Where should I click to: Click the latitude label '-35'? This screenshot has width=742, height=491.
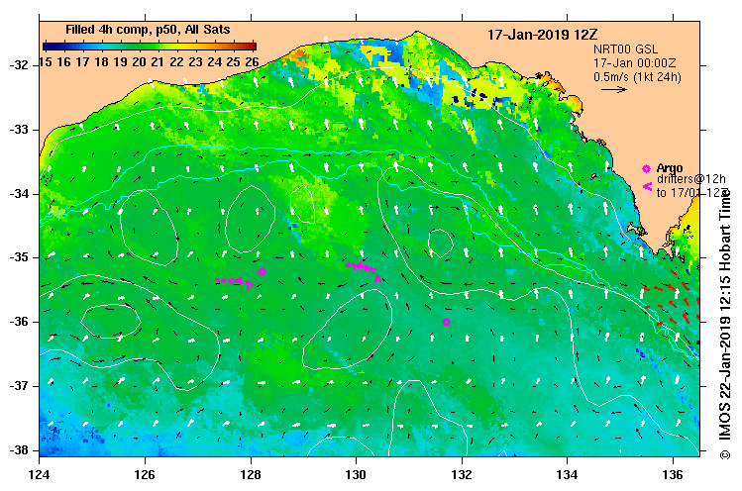(x=19, y=257)
